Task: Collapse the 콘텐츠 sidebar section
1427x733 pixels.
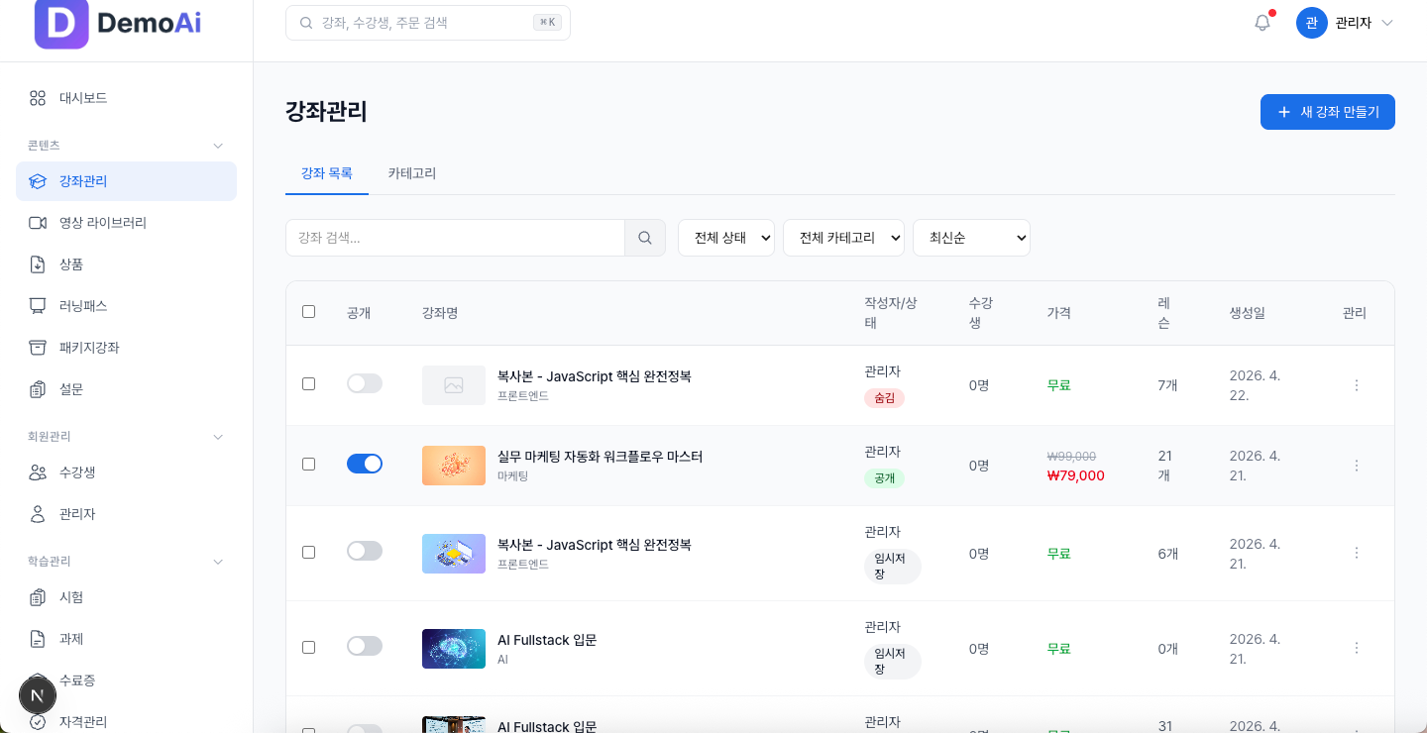Action: (x=218, y=146)
